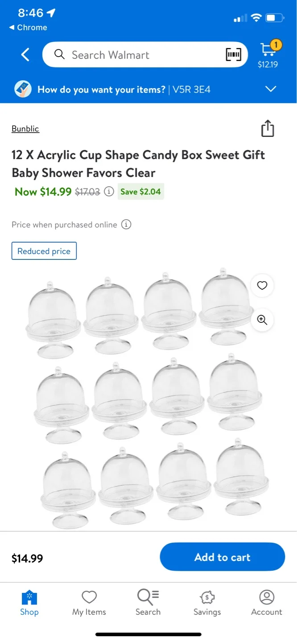The height and width of the screenshot is (642, 297).
Task: Switch to the Shop tab
Action: coord(29,603)
